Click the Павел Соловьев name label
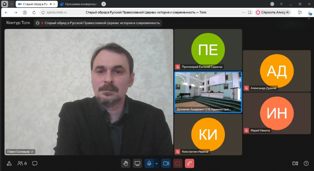 [x=19, y=152]
